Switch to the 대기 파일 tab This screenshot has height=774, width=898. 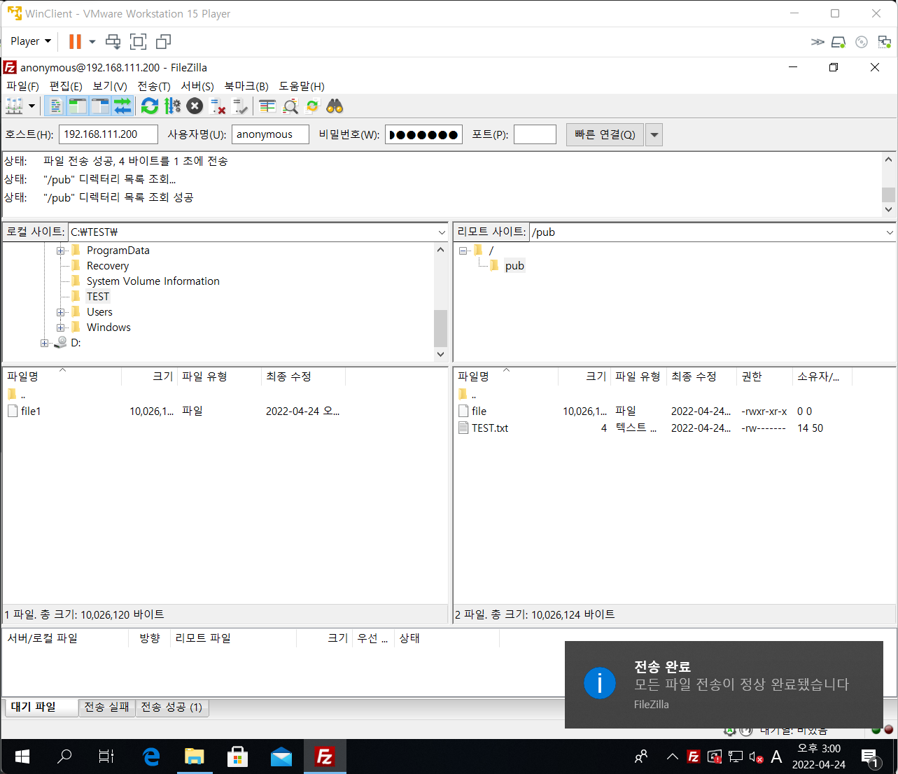tap(40, 708)
